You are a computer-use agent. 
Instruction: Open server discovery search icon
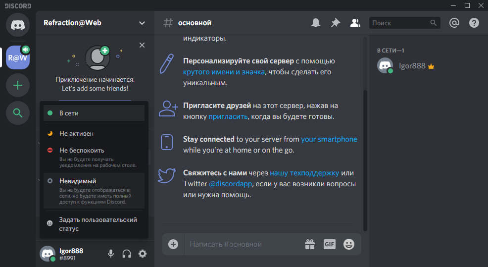(x=18, y=113)
